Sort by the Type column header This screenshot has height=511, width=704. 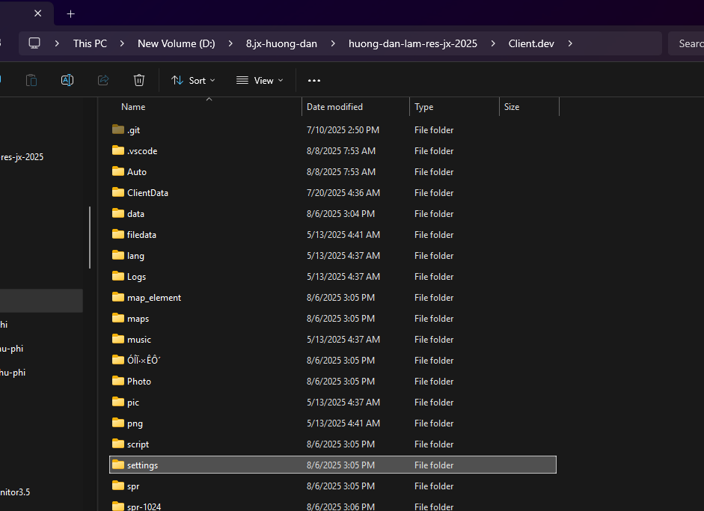click(x=424, y=107)
